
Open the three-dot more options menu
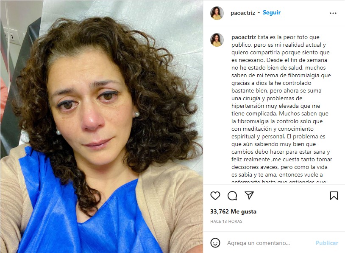pos(333,13)
